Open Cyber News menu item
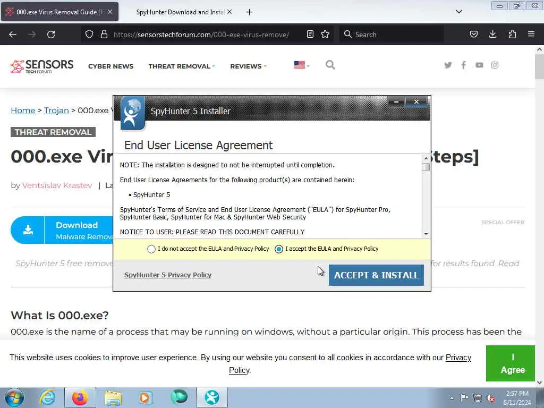 click(x=110, y=66)
